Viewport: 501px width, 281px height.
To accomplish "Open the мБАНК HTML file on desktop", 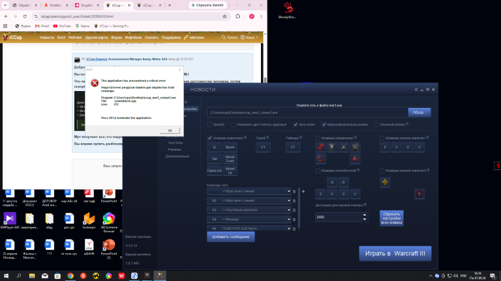I will (89, 247).
